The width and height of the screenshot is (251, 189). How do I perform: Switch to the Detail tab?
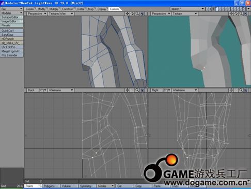81,9
